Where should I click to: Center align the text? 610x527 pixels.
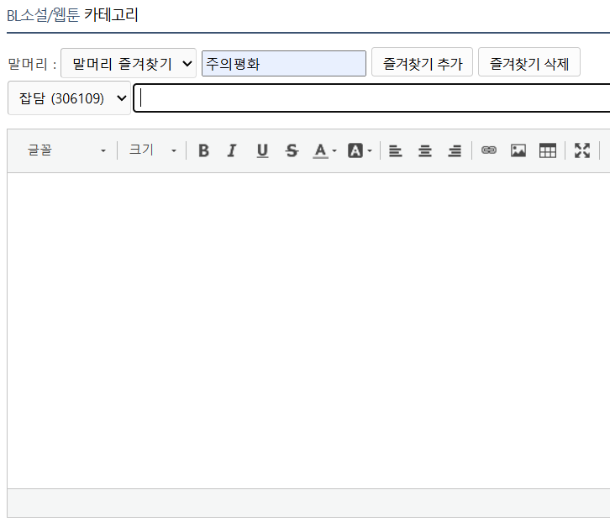(425, 150)
